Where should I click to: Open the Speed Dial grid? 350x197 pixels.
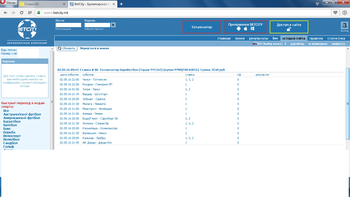[x=30, y=13]
